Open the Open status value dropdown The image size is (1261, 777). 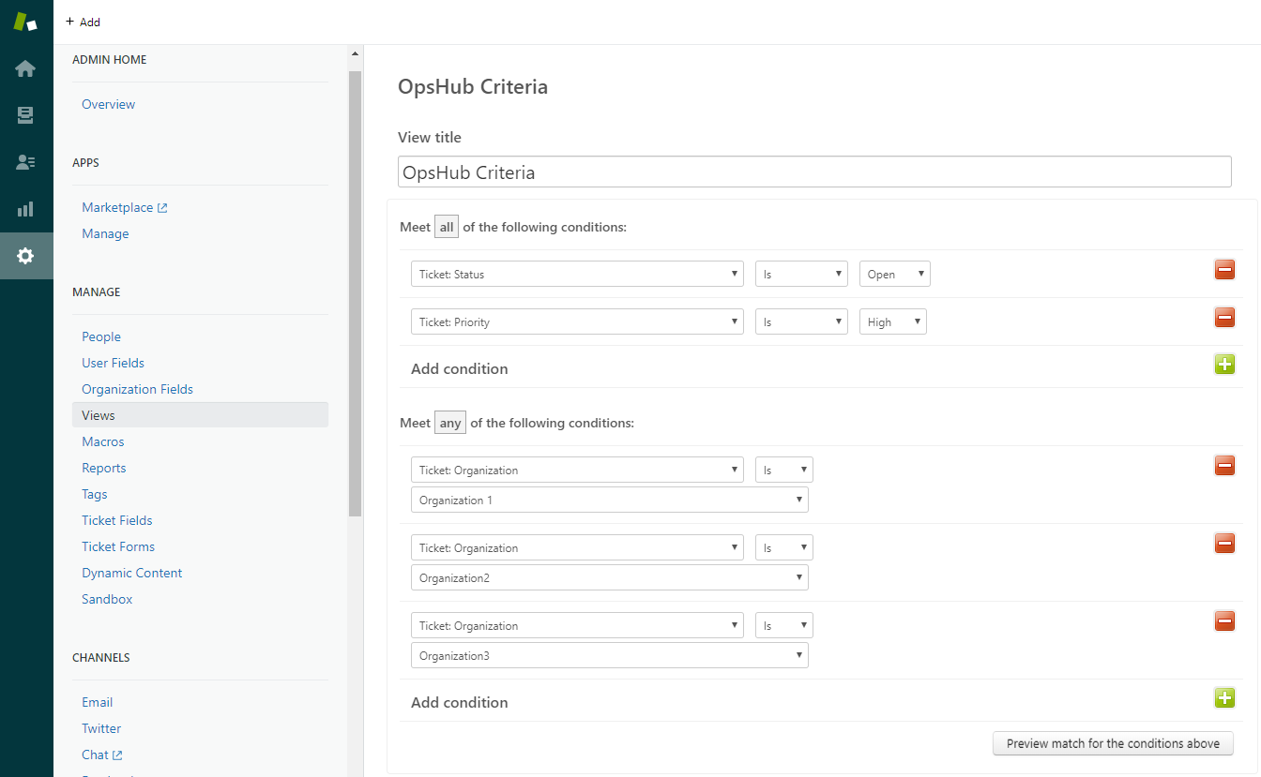[894, 275]
